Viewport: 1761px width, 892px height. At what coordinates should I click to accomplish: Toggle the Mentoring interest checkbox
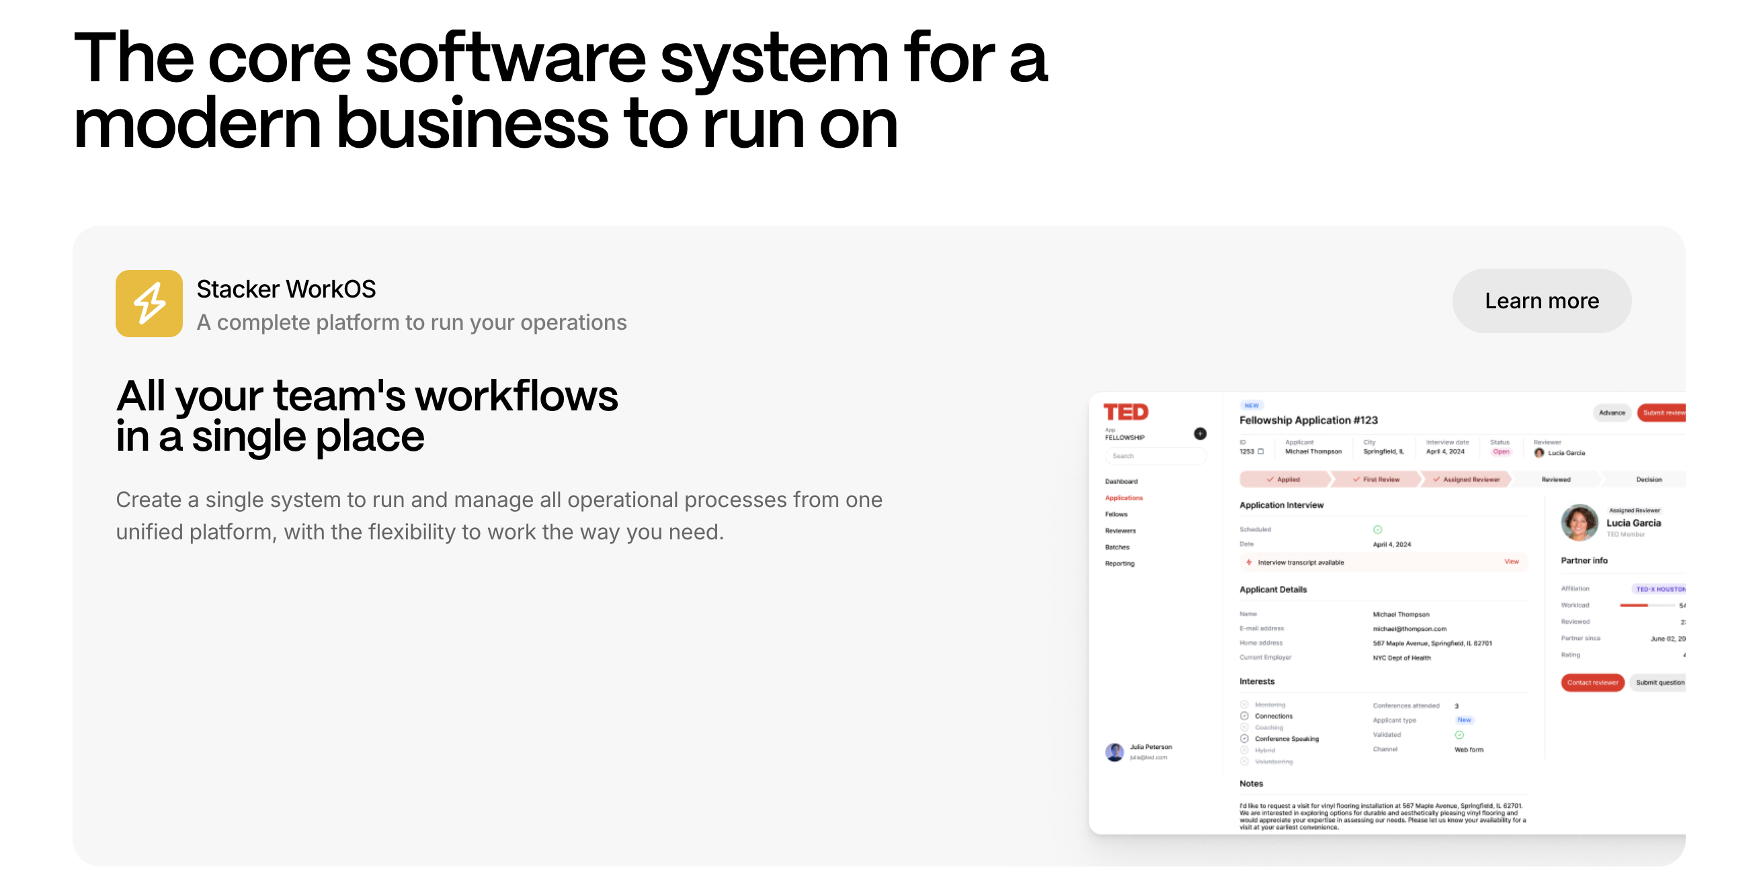point(1244,704)
